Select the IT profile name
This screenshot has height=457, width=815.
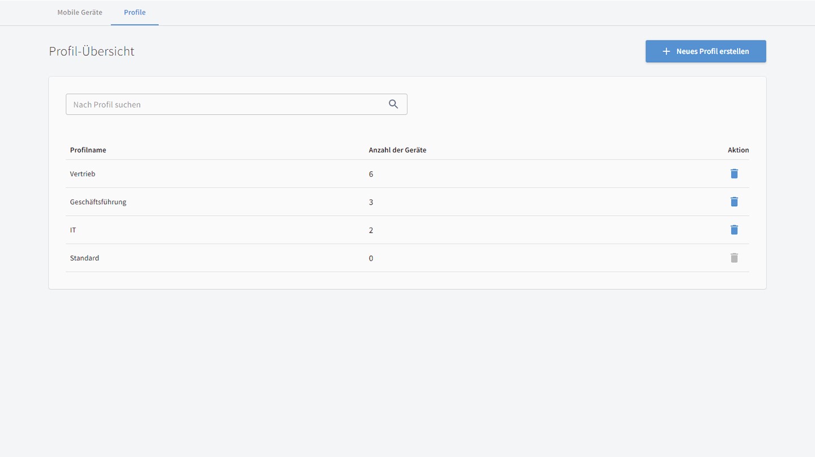click(x=73, y=230)
